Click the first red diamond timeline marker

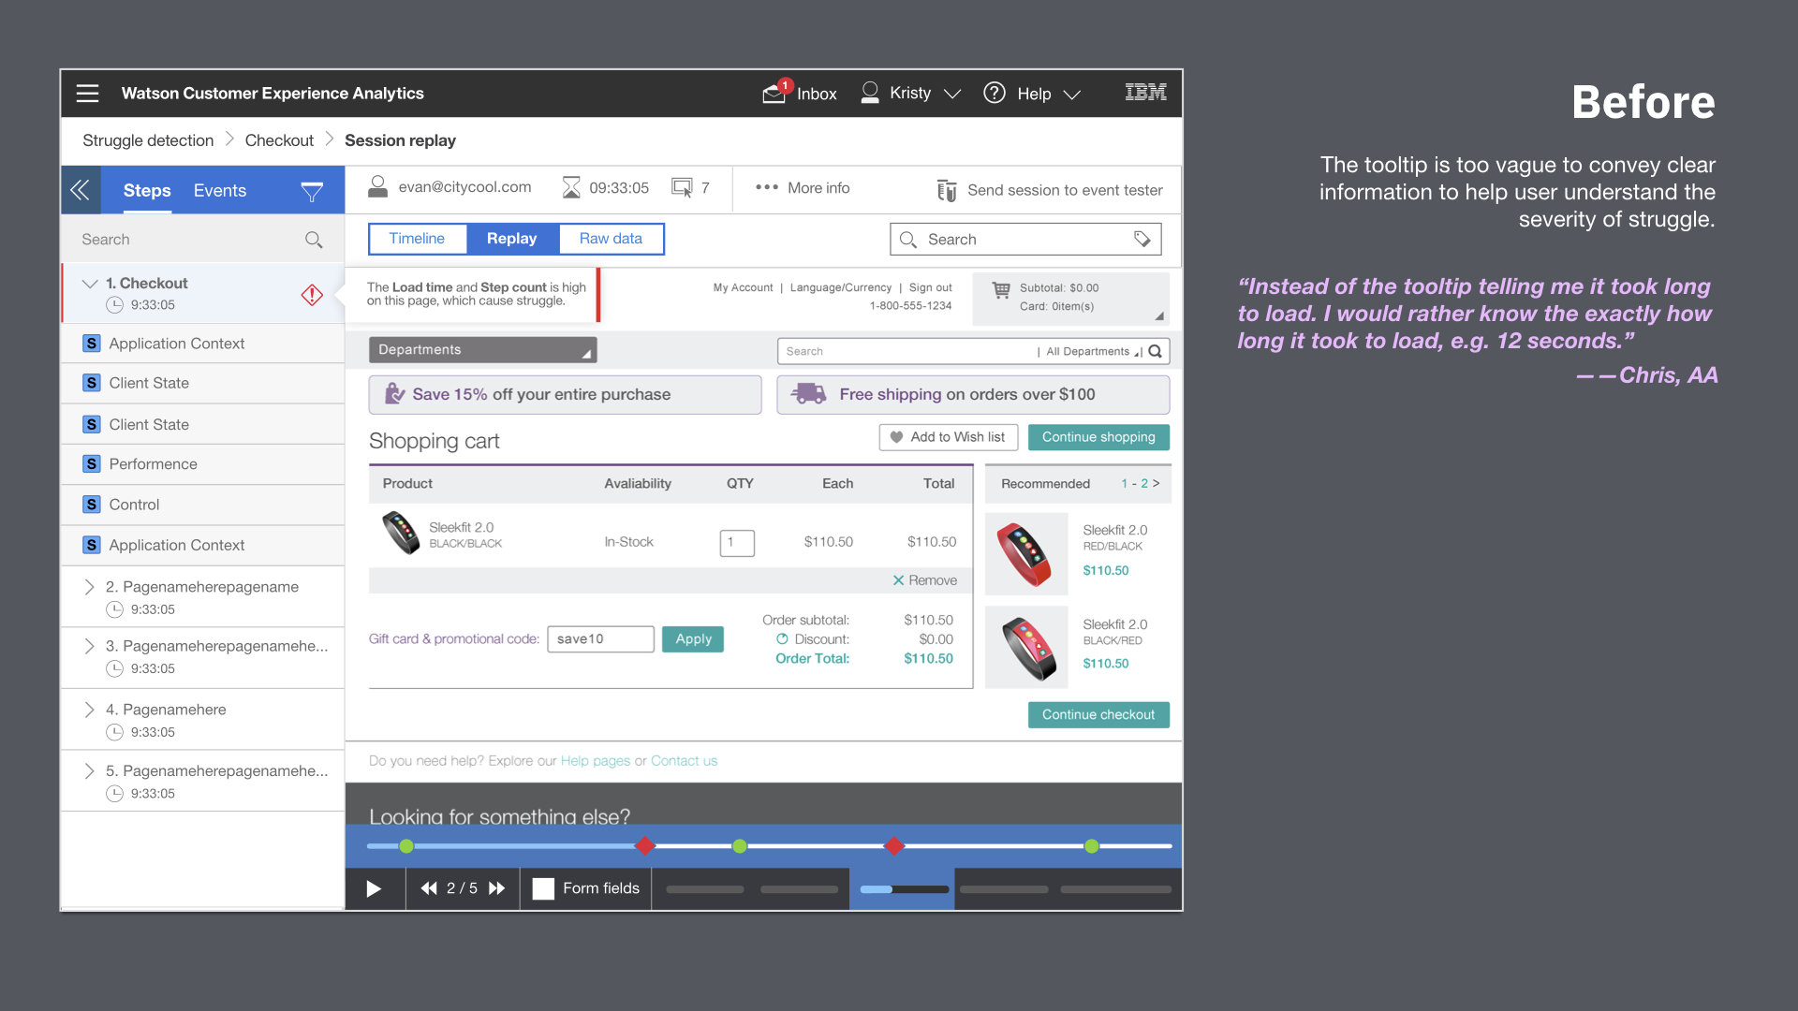pyautogui.click(x=644, y=846)
